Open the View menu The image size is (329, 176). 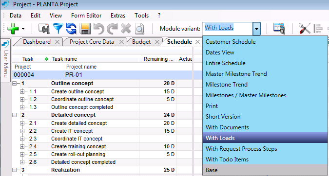coord(56,16)
